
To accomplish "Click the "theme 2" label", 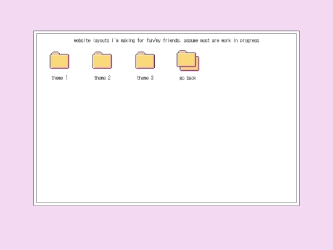I will tap(102, 78).
